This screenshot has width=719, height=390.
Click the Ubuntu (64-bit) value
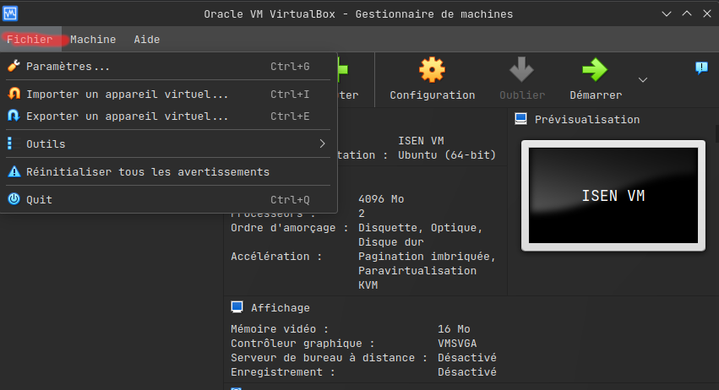(447, 154)
